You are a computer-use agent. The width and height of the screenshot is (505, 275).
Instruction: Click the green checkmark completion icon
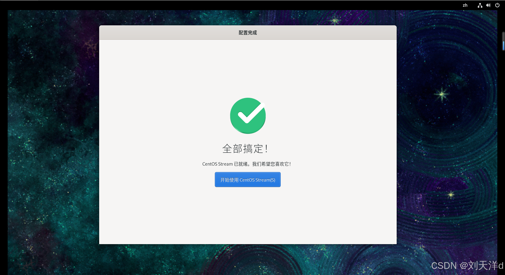248,116
